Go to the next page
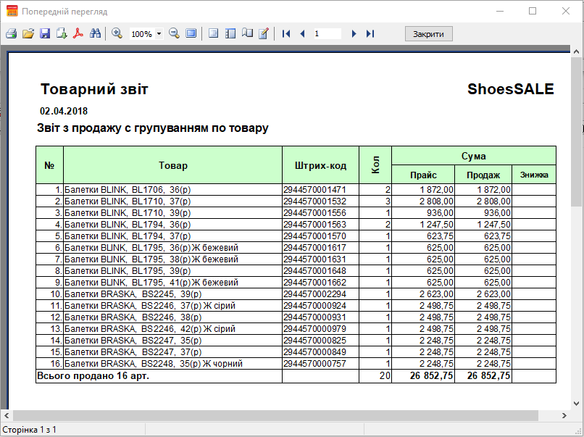Viewport: 584px width, 437px height. point(354,34)
